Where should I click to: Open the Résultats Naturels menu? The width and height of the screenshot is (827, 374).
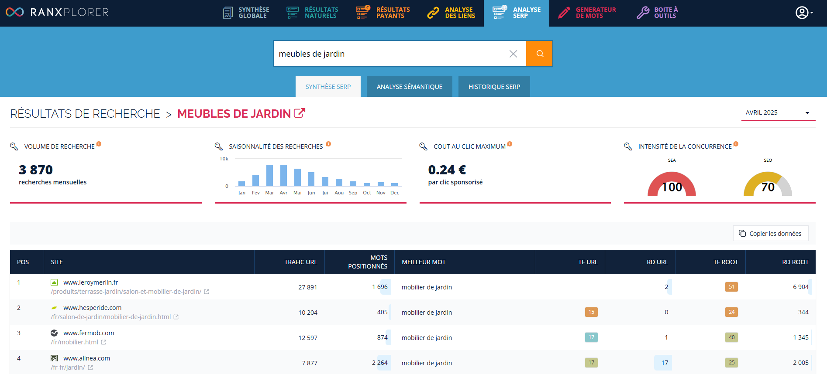click(312, 13)
